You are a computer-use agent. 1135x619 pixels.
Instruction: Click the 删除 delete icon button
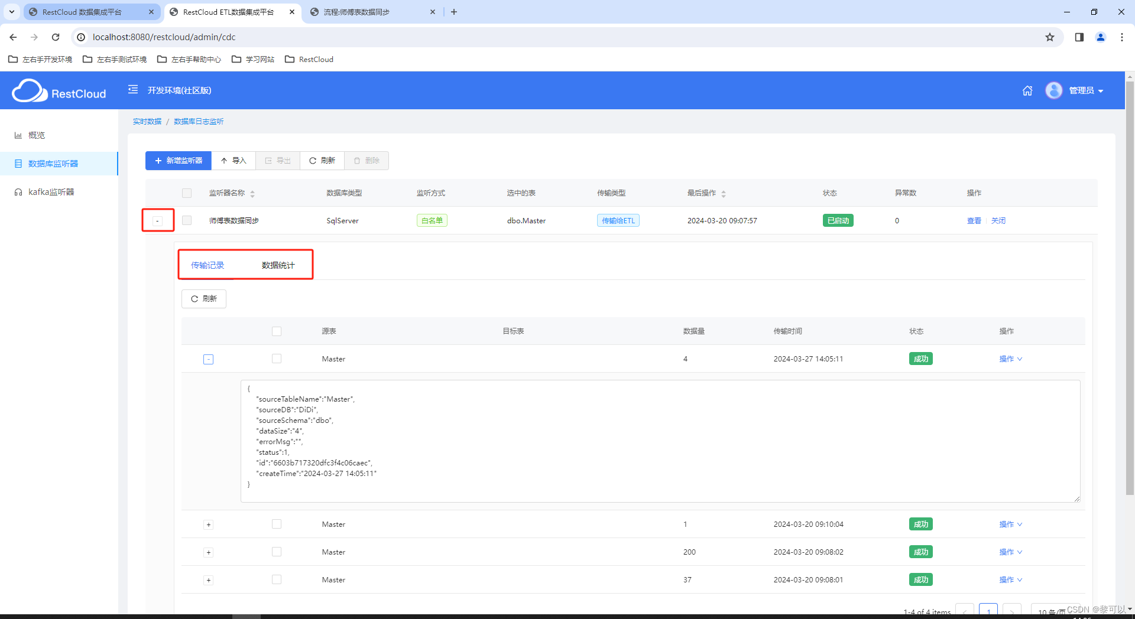367,160
